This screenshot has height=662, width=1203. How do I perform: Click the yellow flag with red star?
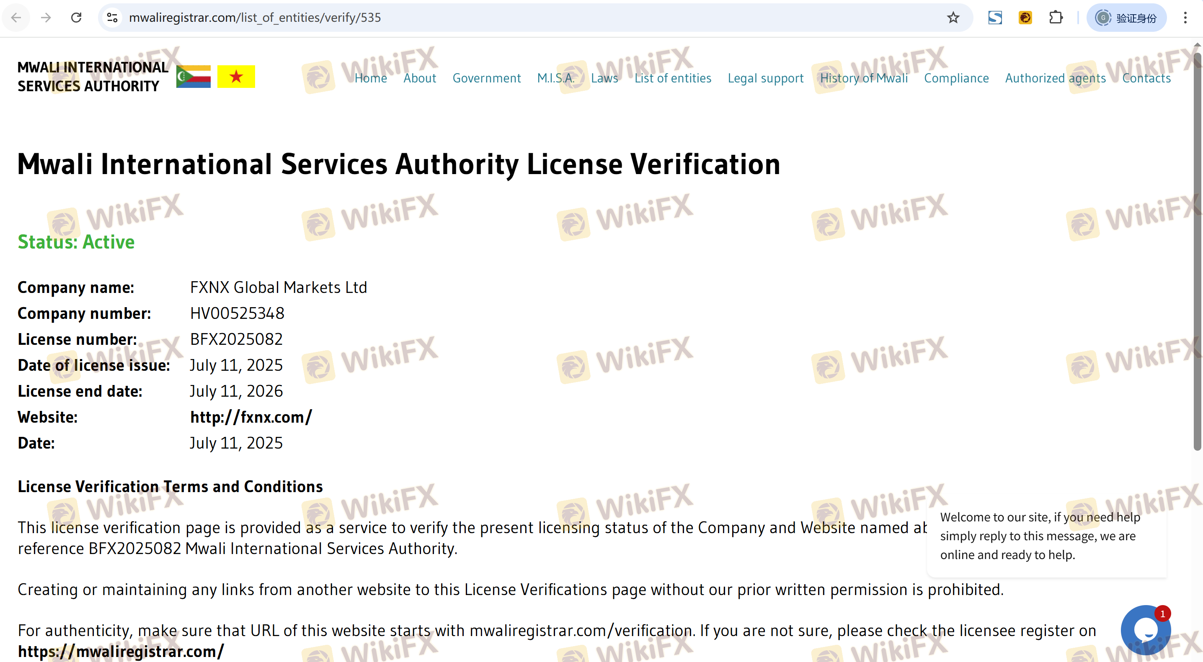tap(236, 77)
